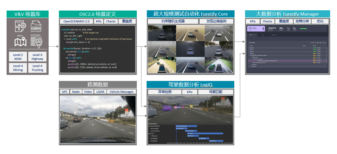
Task: Click the GPS label under 路测数据
Action: [65, 92]
